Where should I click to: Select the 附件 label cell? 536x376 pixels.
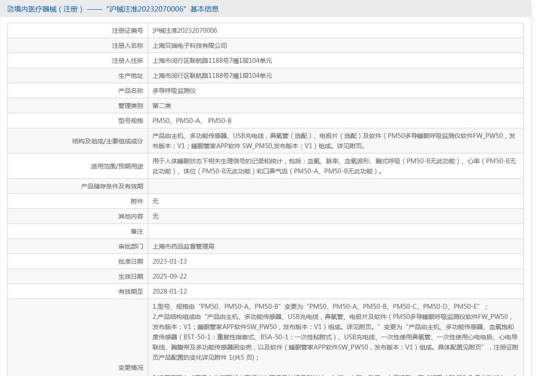(77, 201)
